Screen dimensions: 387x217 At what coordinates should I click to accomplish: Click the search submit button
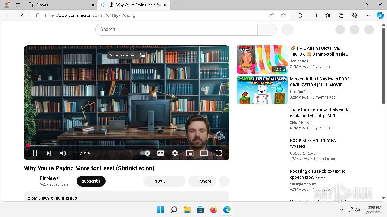[x=267, y=30]
